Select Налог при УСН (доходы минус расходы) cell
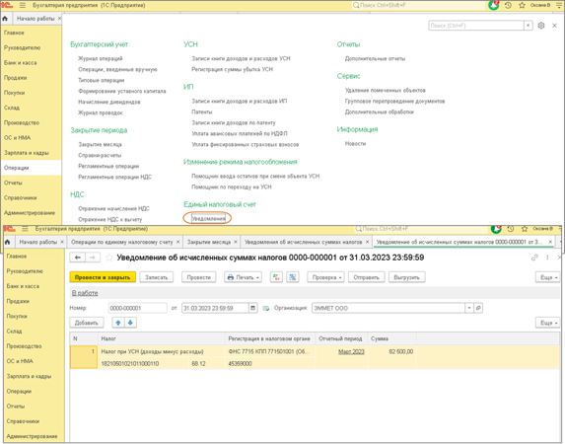 161,351
